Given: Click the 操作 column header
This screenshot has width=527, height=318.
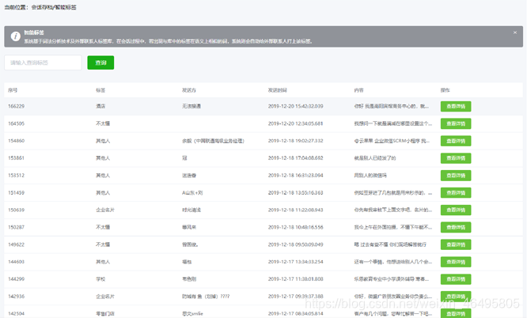Looking at the screenshot, I should tap(445, 90).
